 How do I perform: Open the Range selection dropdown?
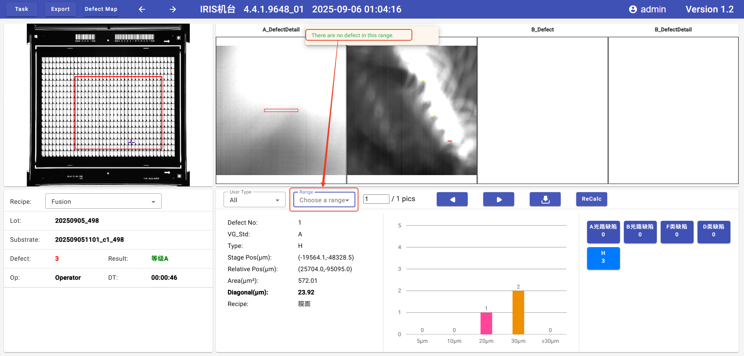click(324, 200)
